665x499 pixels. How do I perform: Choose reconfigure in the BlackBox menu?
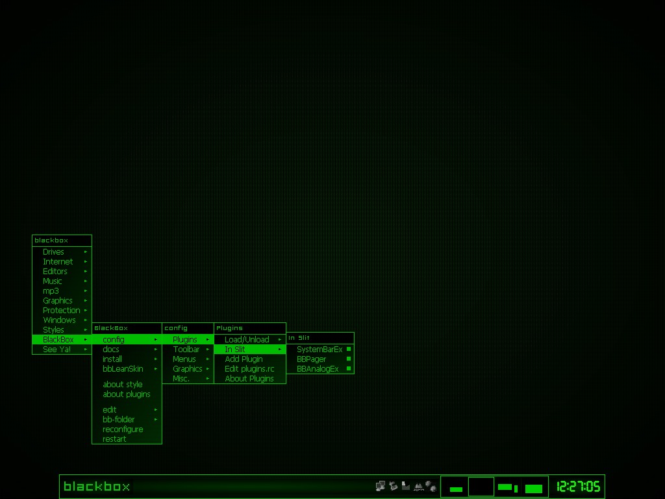[x=127, y=429]
